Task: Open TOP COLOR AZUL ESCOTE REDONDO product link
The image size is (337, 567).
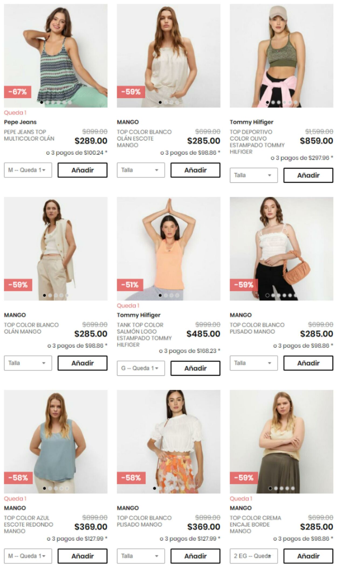Action: tap(29, 524)
